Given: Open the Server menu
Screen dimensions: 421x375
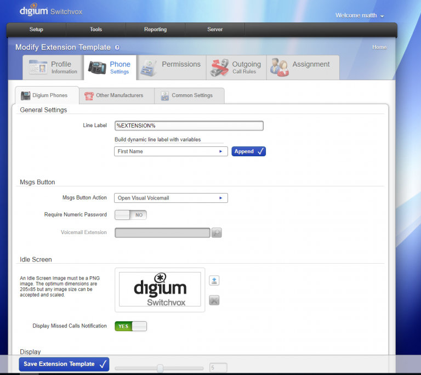Looking at the screenshot, I should point(215,30).
